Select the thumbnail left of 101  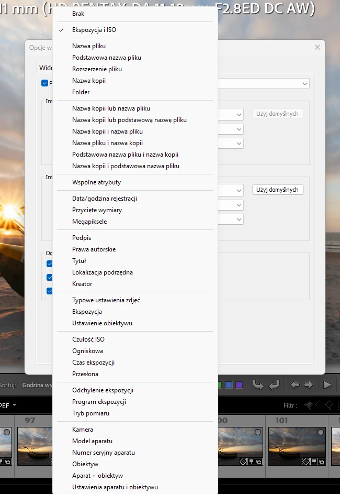tap(241, 446)
